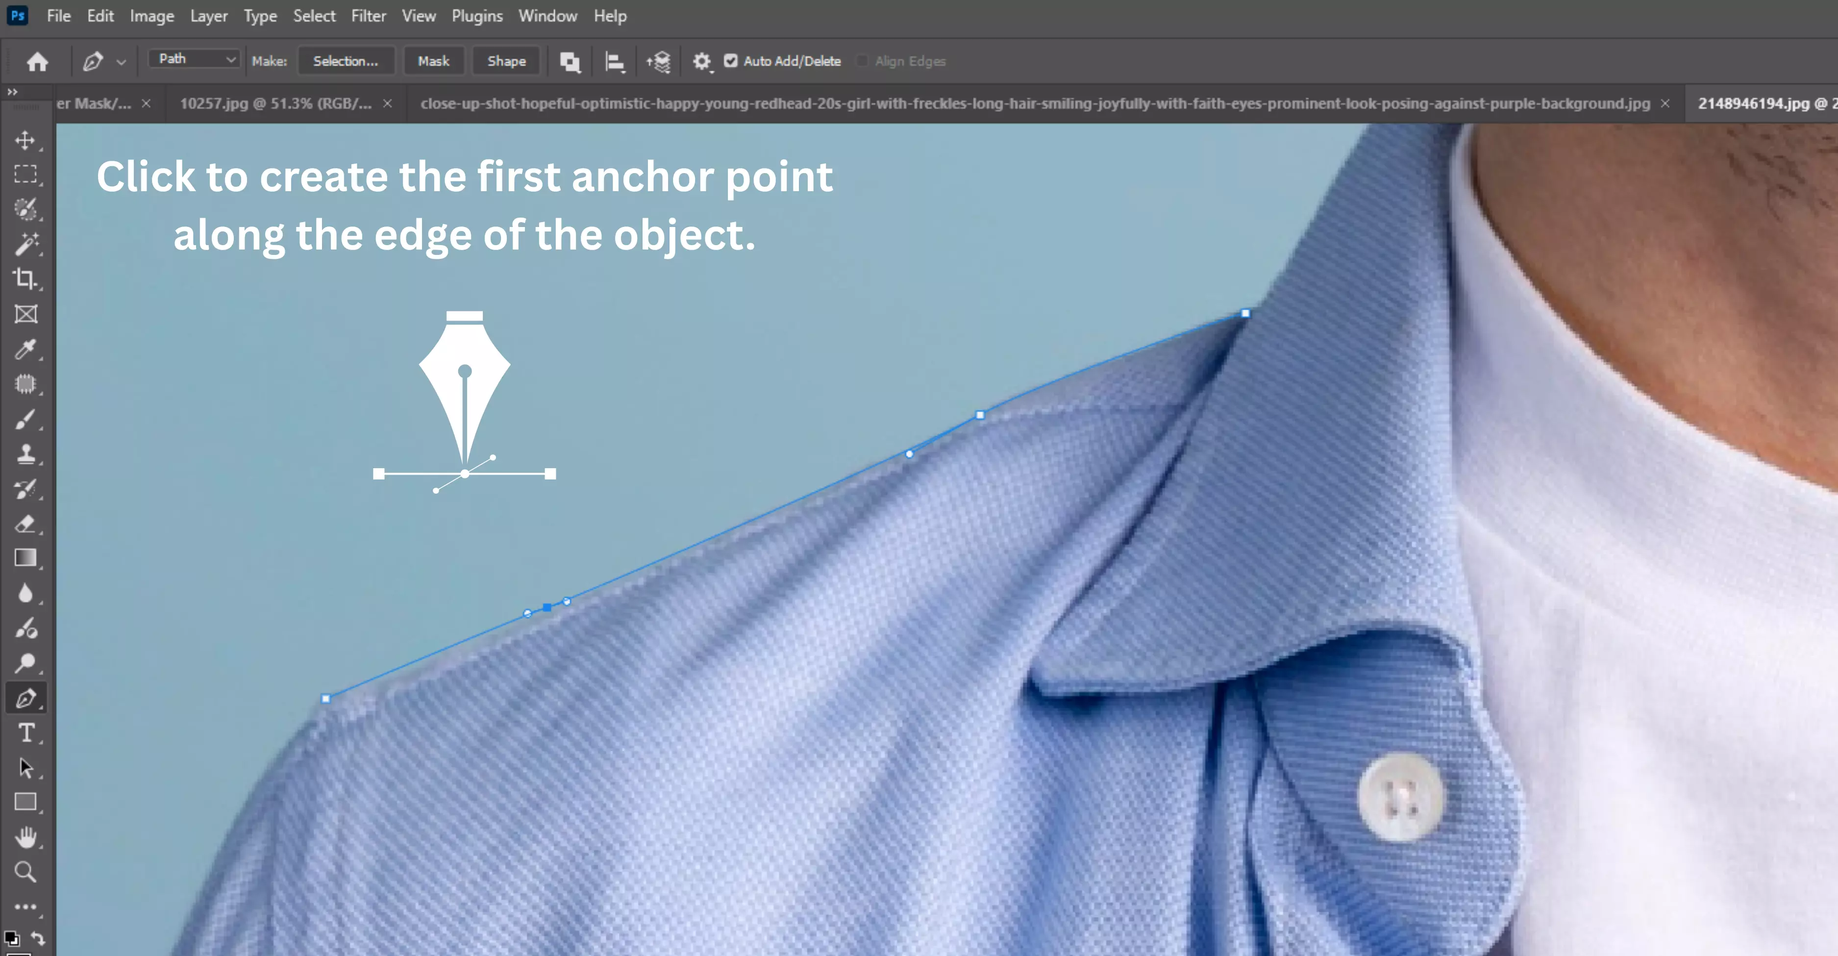Disable Auto Add/Delete for the Pen tool
The width and height of the screenshot is (1838, 956).
[731, 61]
